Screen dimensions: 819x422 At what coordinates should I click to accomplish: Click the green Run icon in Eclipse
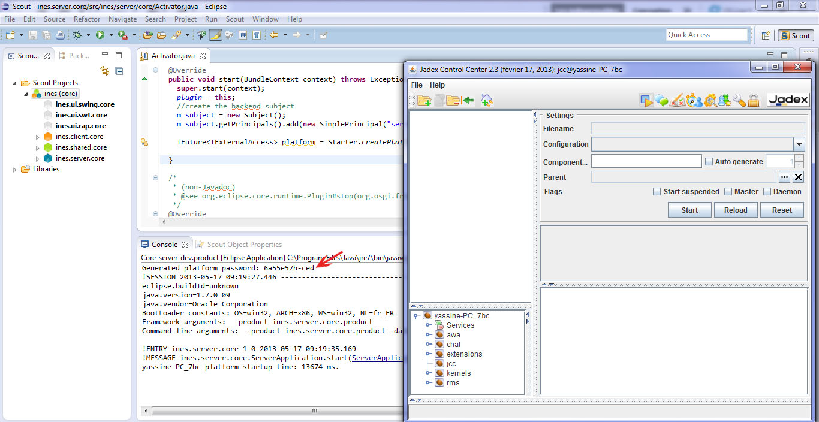(x=100, y=35)
